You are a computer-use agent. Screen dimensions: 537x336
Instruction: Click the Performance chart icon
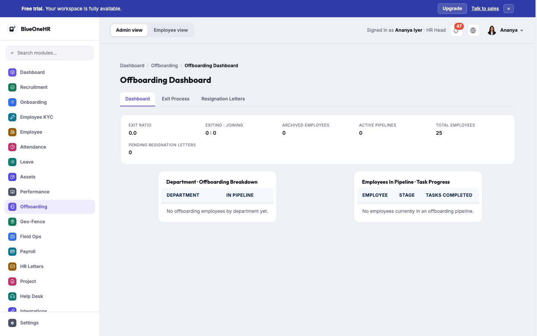[12, 192]
